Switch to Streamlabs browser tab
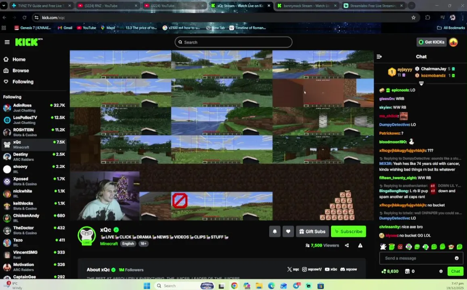 [373, 6]
